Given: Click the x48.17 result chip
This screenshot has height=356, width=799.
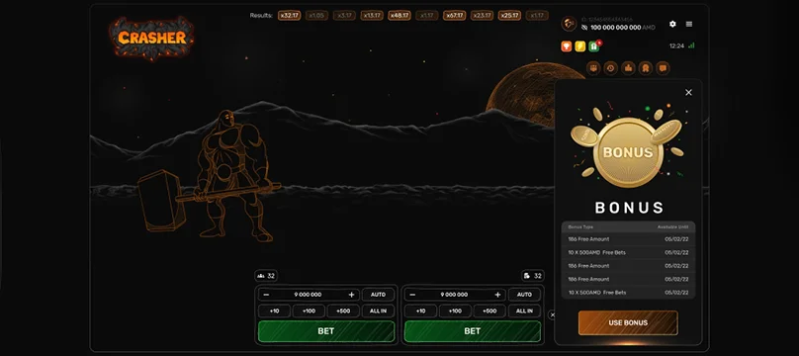Looking at the screenshot, I should [399, 15].
